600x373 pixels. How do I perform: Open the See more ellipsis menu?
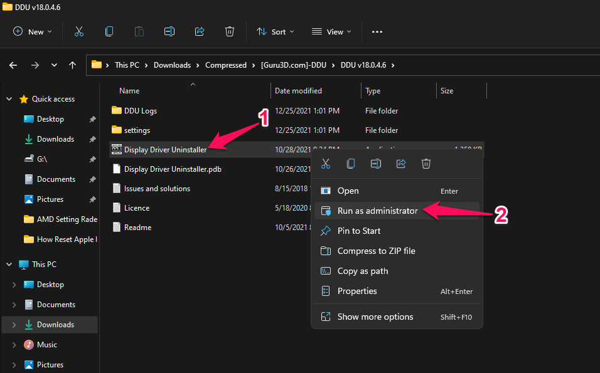point(377,32)
